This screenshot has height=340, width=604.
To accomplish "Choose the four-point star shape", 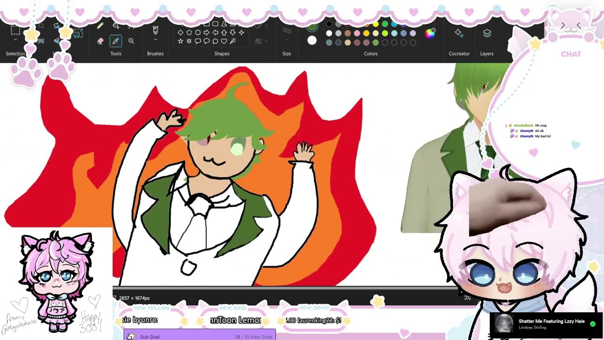I will pos(241,33).
